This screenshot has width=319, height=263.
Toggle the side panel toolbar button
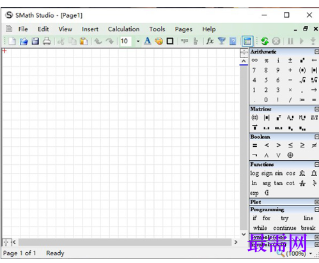[x=247, y=41]
